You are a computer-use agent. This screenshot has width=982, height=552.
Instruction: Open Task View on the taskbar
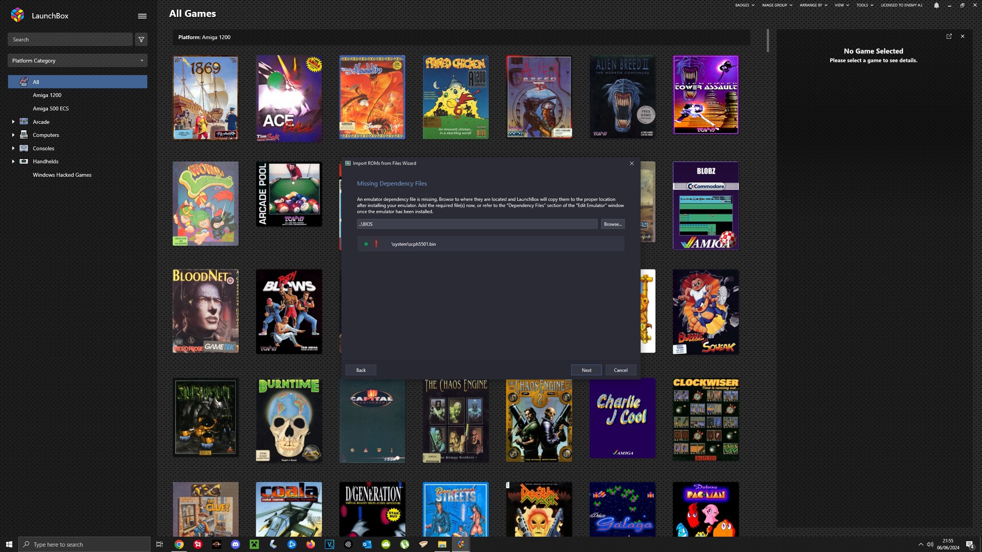(x=160, y=544)
